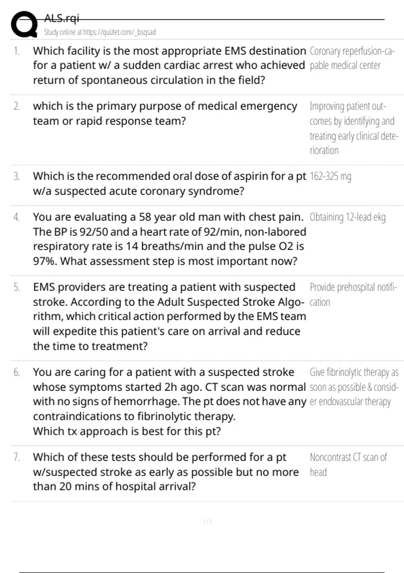Select question 6 about stroke symptoms 2h ago
Viewport: 404px width, 573px height.
(x=169, y=401)
